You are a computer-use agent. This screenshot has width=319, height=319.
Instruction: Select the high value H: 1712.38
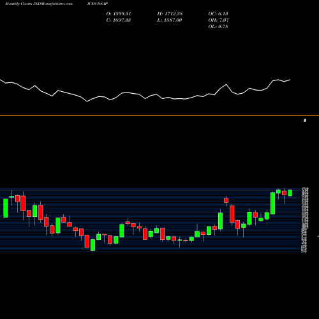coord(170,14)
